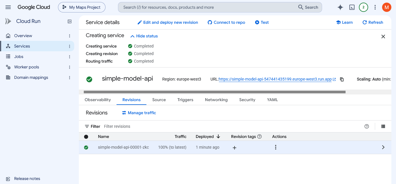Close the Creating service status panel
Viewport: 396px width, 184px height.
tap(383, 37)
